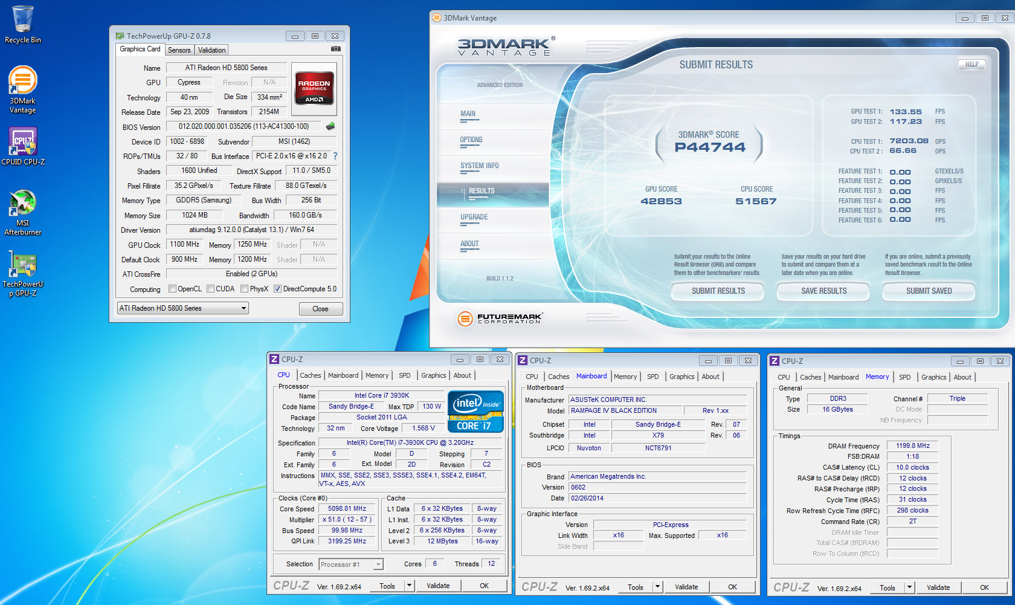Open the ATI Radeon HD 5800 Series dropdown
The width and height of the screenshot is (1015, 605).
tap(183, 308)
